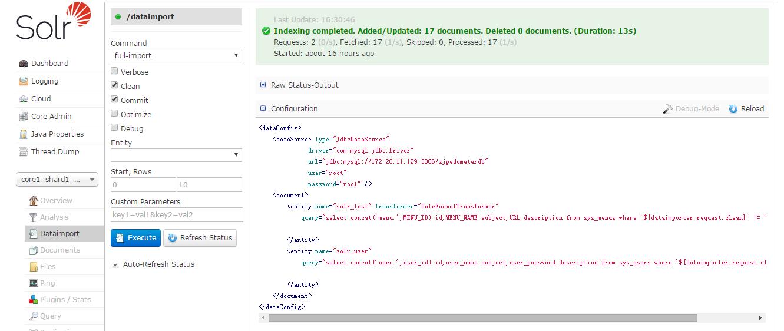This screenshot has height=331, width=784.
Task: Click the Reload configuration link
Action: pyautogui.click(x=746, y=109)
